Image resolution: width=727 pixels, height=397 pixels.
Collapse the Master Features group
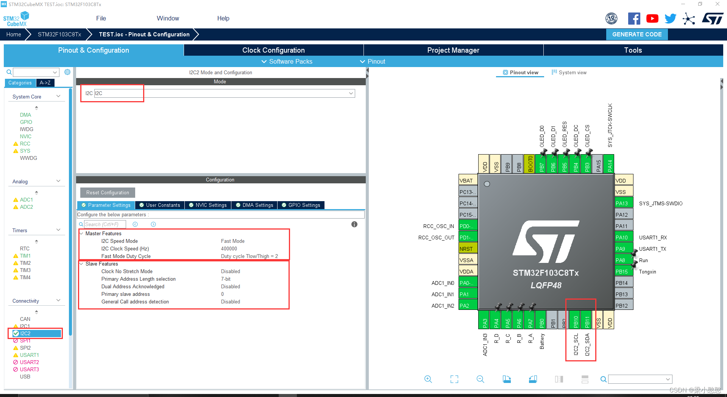81,233
